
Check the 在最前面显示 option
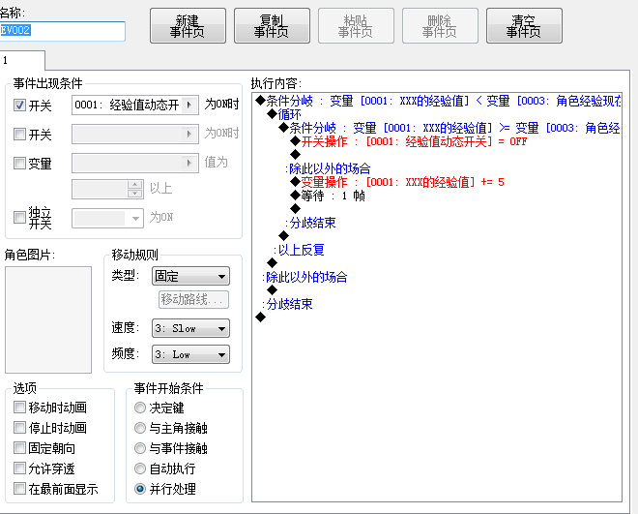[19, 488]
